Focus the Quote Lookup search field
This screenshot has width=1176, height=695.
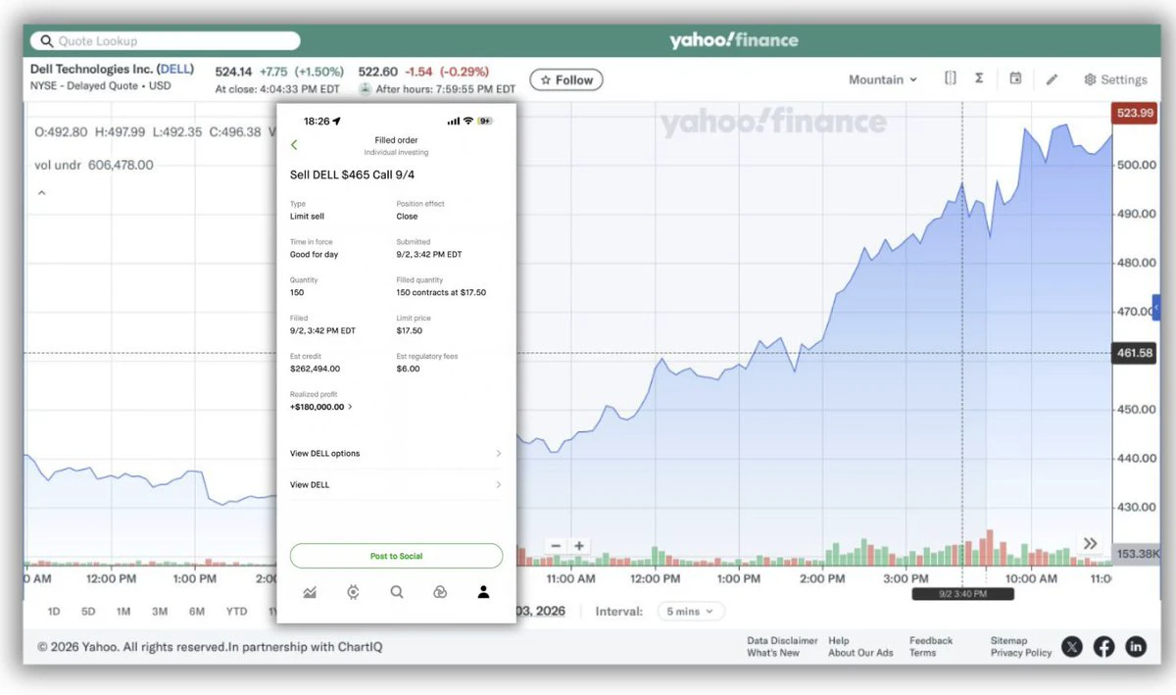(165, 41)
